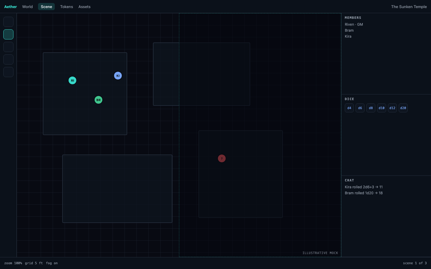This screenshot has height=269, width=431.
Task: Click the grid 5 ft status entry
Action: (x=34, y=263)
